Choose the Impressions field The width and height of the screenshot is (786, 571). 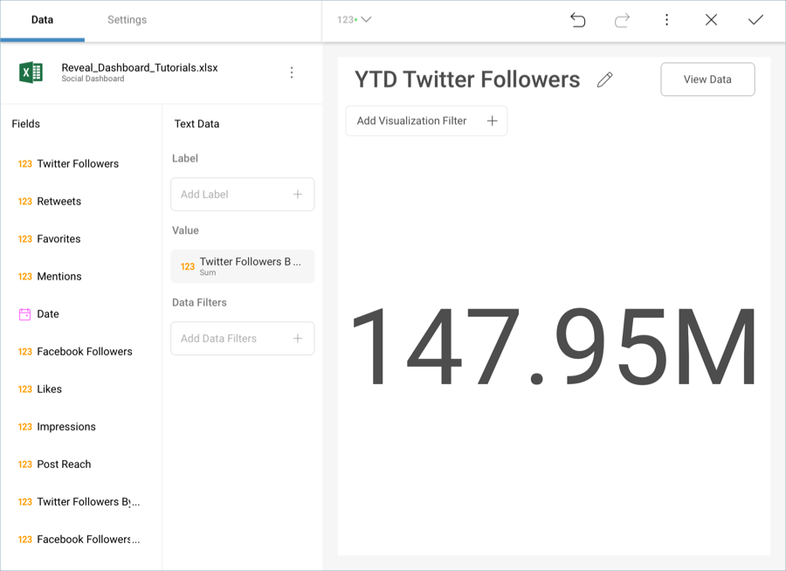click(65, 427)
